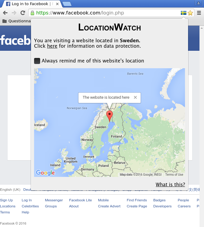Click the Belarus label on map
Viewport: 204px width, 227px height.
[120, 163]
